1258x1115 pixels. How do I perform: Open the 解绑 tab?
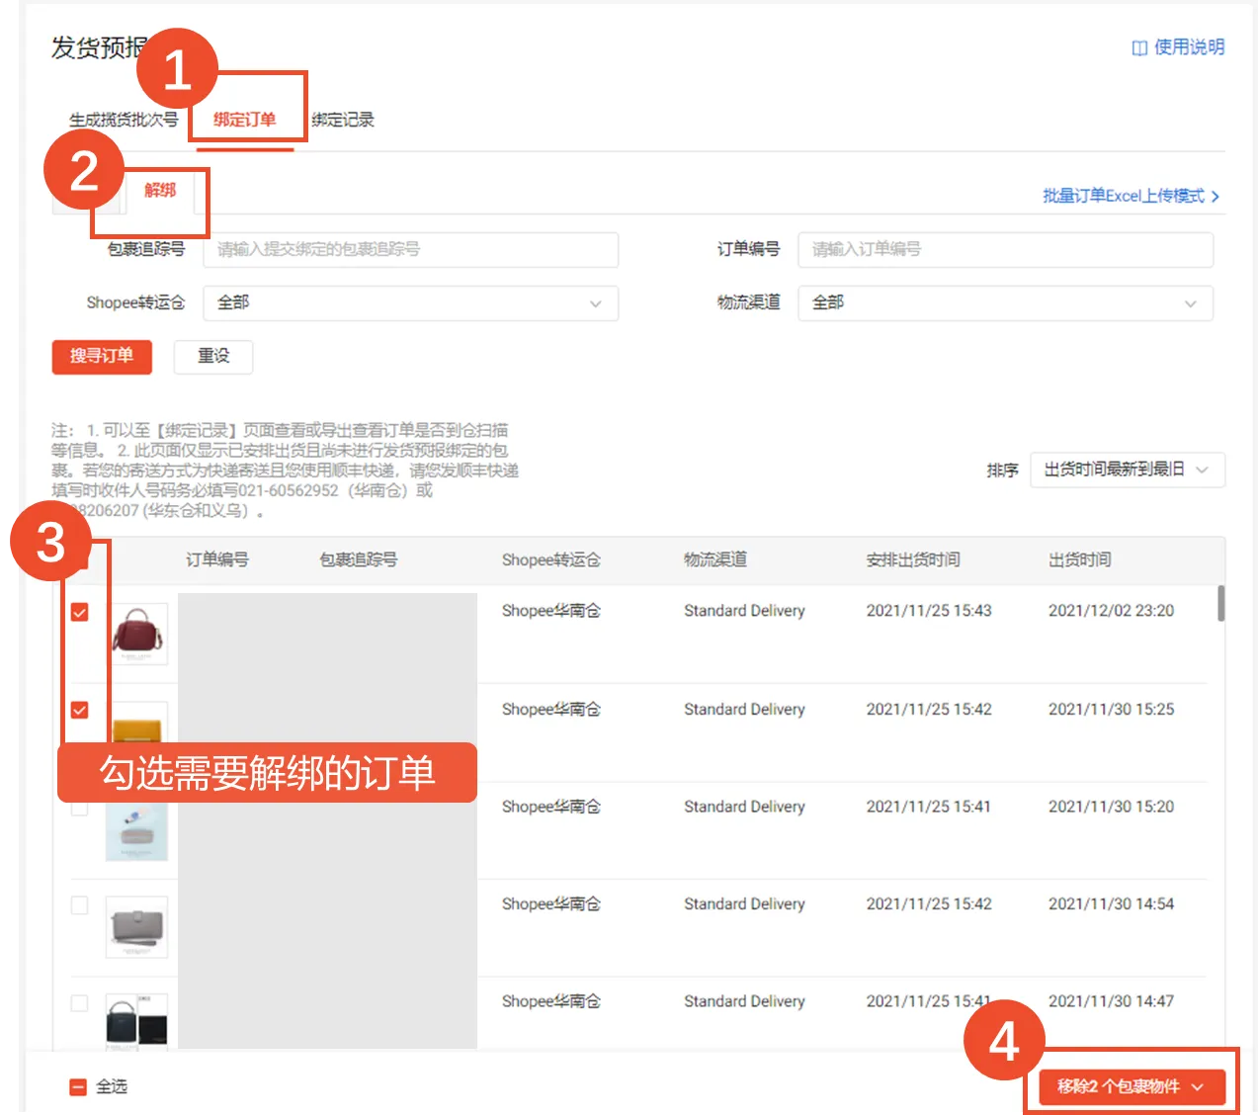point(161,190)
